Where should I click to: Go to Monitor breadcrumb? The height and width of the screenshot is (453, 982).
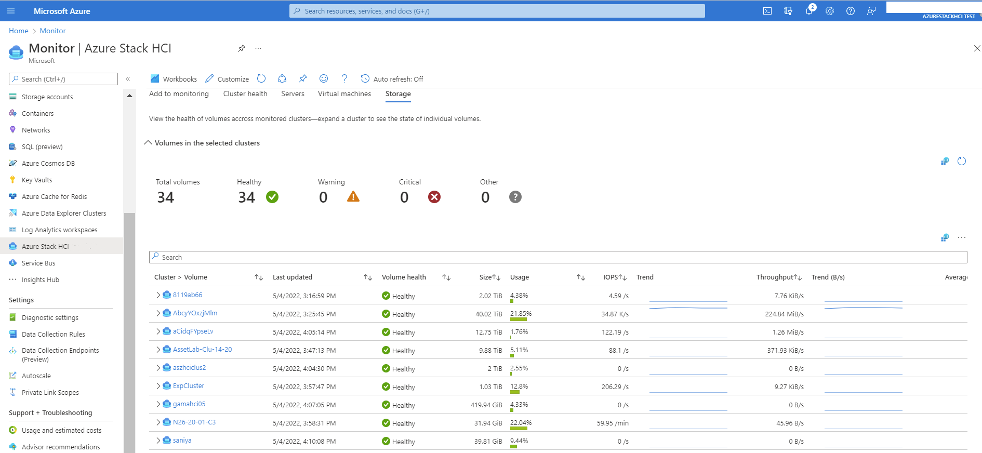52,31
